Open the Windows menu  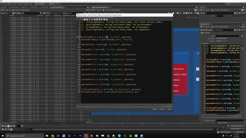pyautogui.click(x=20, y=4)
